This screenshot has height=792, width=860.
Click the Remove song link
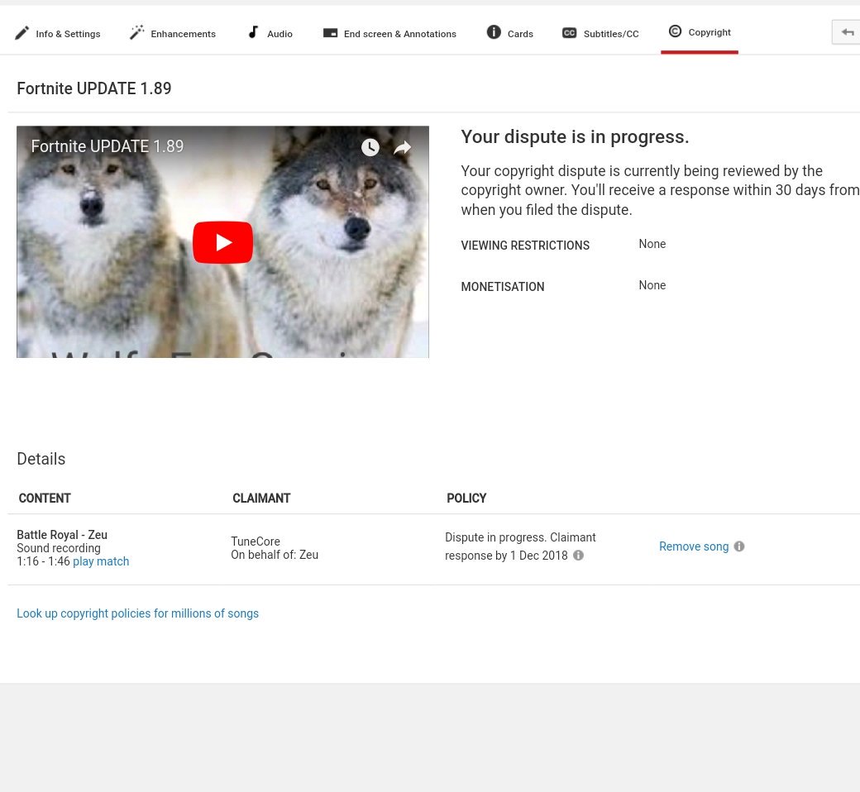tap(694, 546)
